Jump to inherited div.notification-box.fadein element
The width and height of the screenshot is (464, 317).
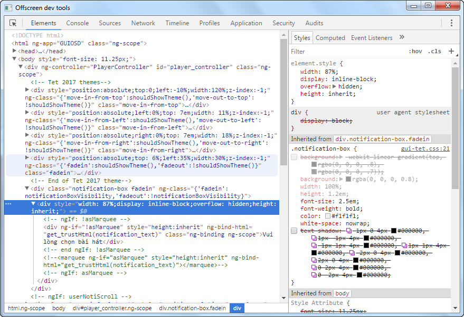pos(382,139)
